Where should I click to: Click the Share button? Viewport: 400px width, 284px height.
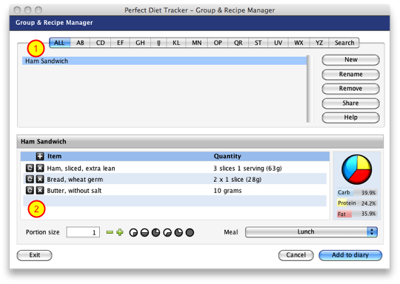(350, 103)
